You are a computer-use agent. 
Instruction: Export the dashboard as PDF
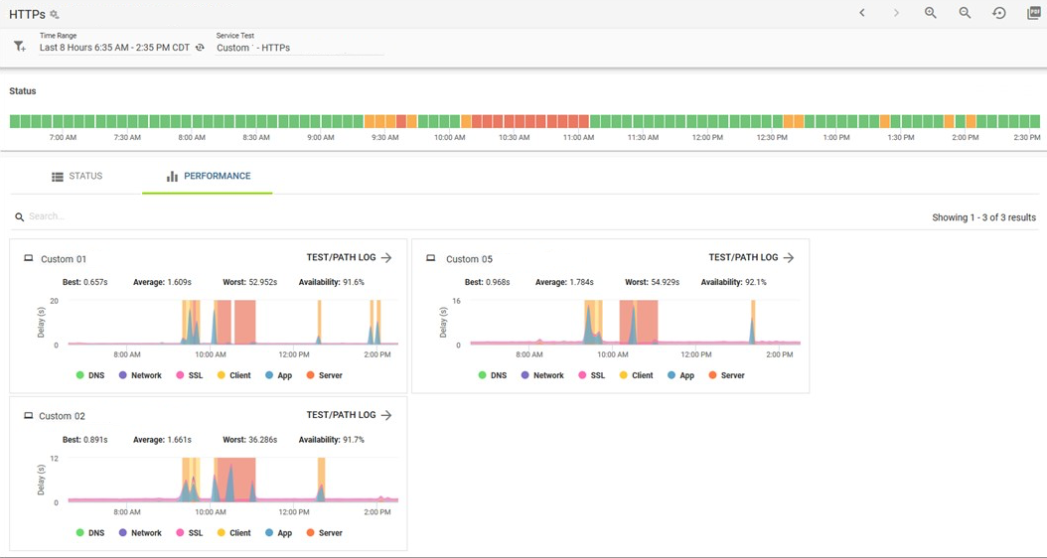[x=1034, y=13]
